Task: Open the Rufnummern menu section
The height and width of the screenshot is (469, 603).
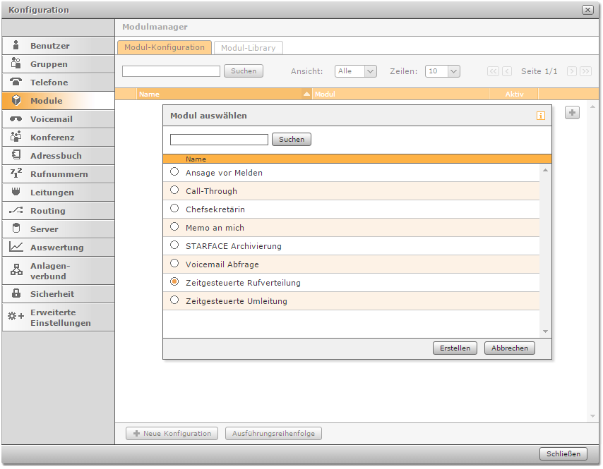Action: pos(59,174)
